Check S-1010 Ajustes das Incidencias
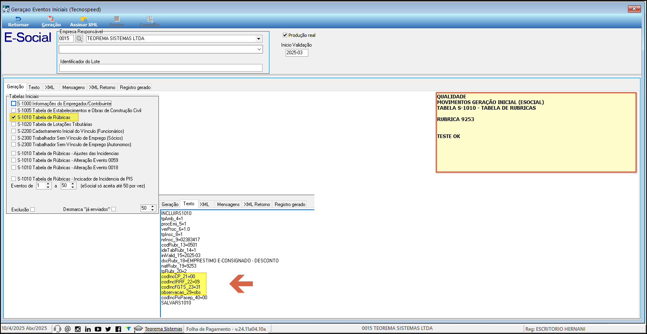The width and height of the screenshot is (647, 334). [13, 153]
